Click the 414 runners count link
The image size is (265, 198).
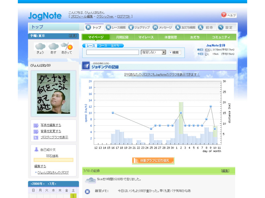tap(207, 50)
